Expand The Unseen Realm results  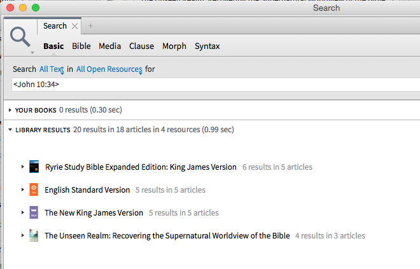(22, 235)
